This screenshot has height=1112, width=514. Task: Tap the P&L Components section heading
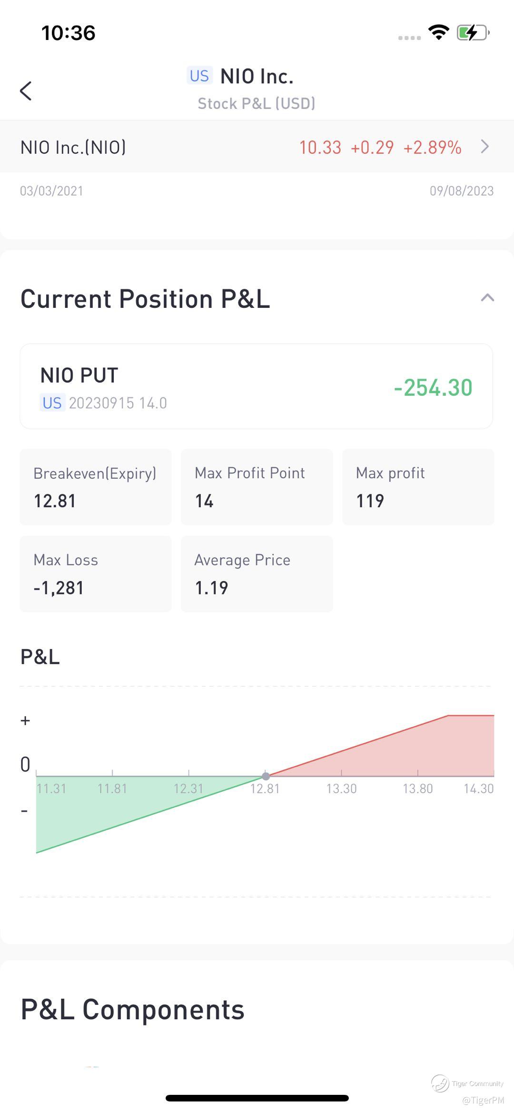pos(132,1010)
